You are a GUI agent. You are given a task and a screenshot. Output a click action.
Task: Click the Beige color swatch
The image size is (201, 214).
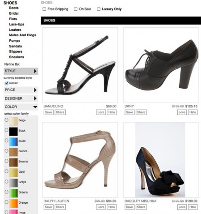[x=13, y=121]
